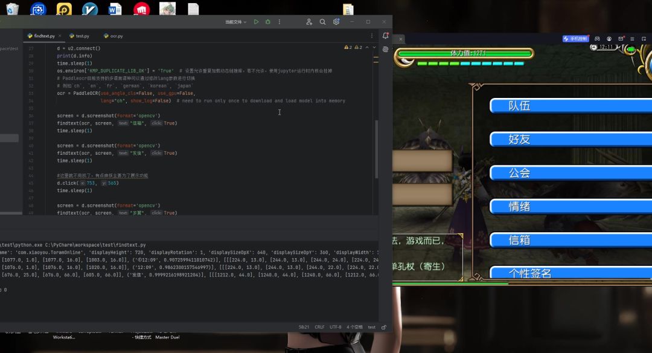
Task: Open AI assistant spiral icon in right sidebar
Action: click(x=385, y=47)
